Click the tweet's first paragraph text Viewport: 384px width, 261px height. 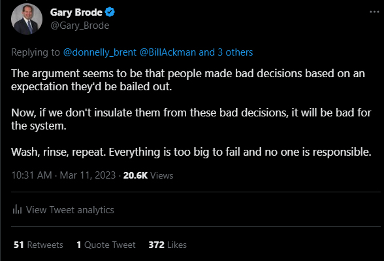pyautogui.click(x=188, y=80)
